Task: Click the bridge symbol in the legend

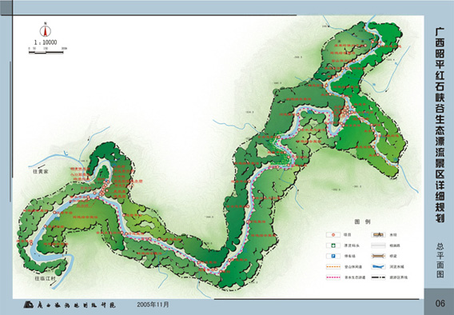Action: pyautogui.click(x=378, y=256)
